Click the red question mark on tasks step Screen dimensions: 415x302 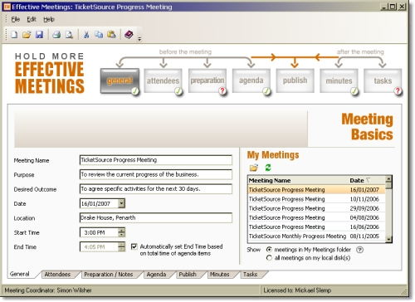click(398, 90)
